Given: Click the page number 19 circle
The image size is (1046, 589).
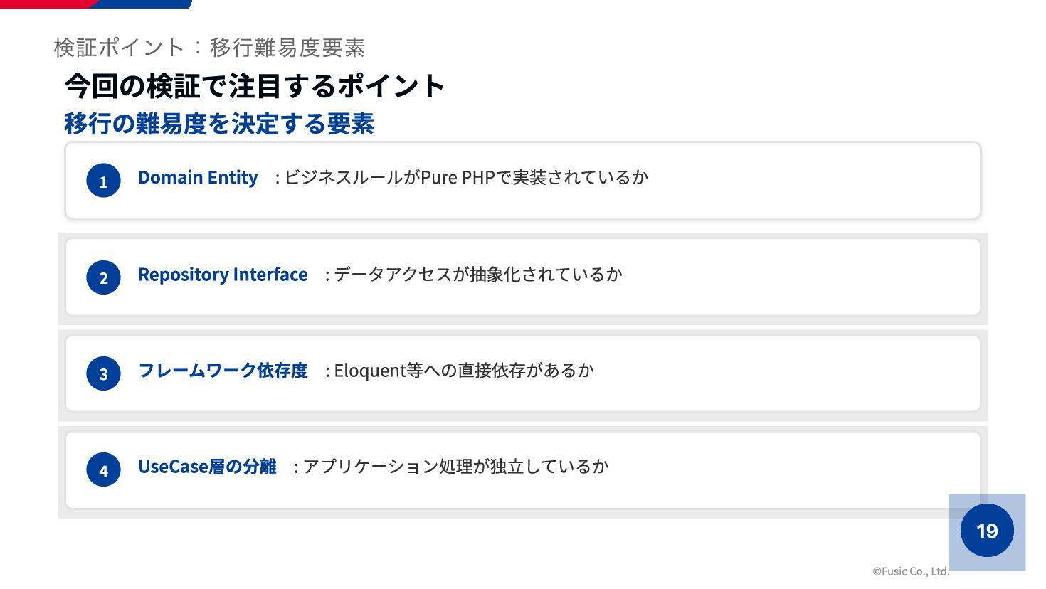Looking at the screenshot, I should 987,531.
